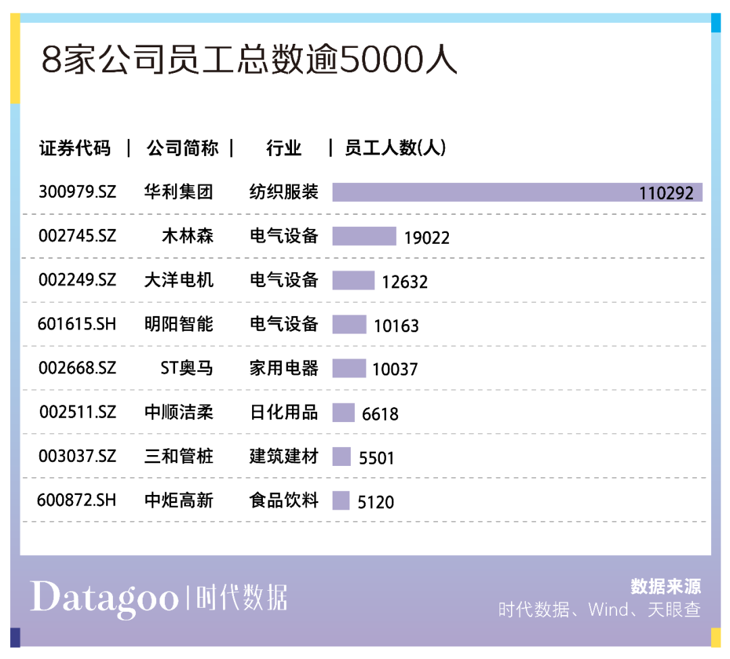Click the 证券代码 column header

point(75,149)
